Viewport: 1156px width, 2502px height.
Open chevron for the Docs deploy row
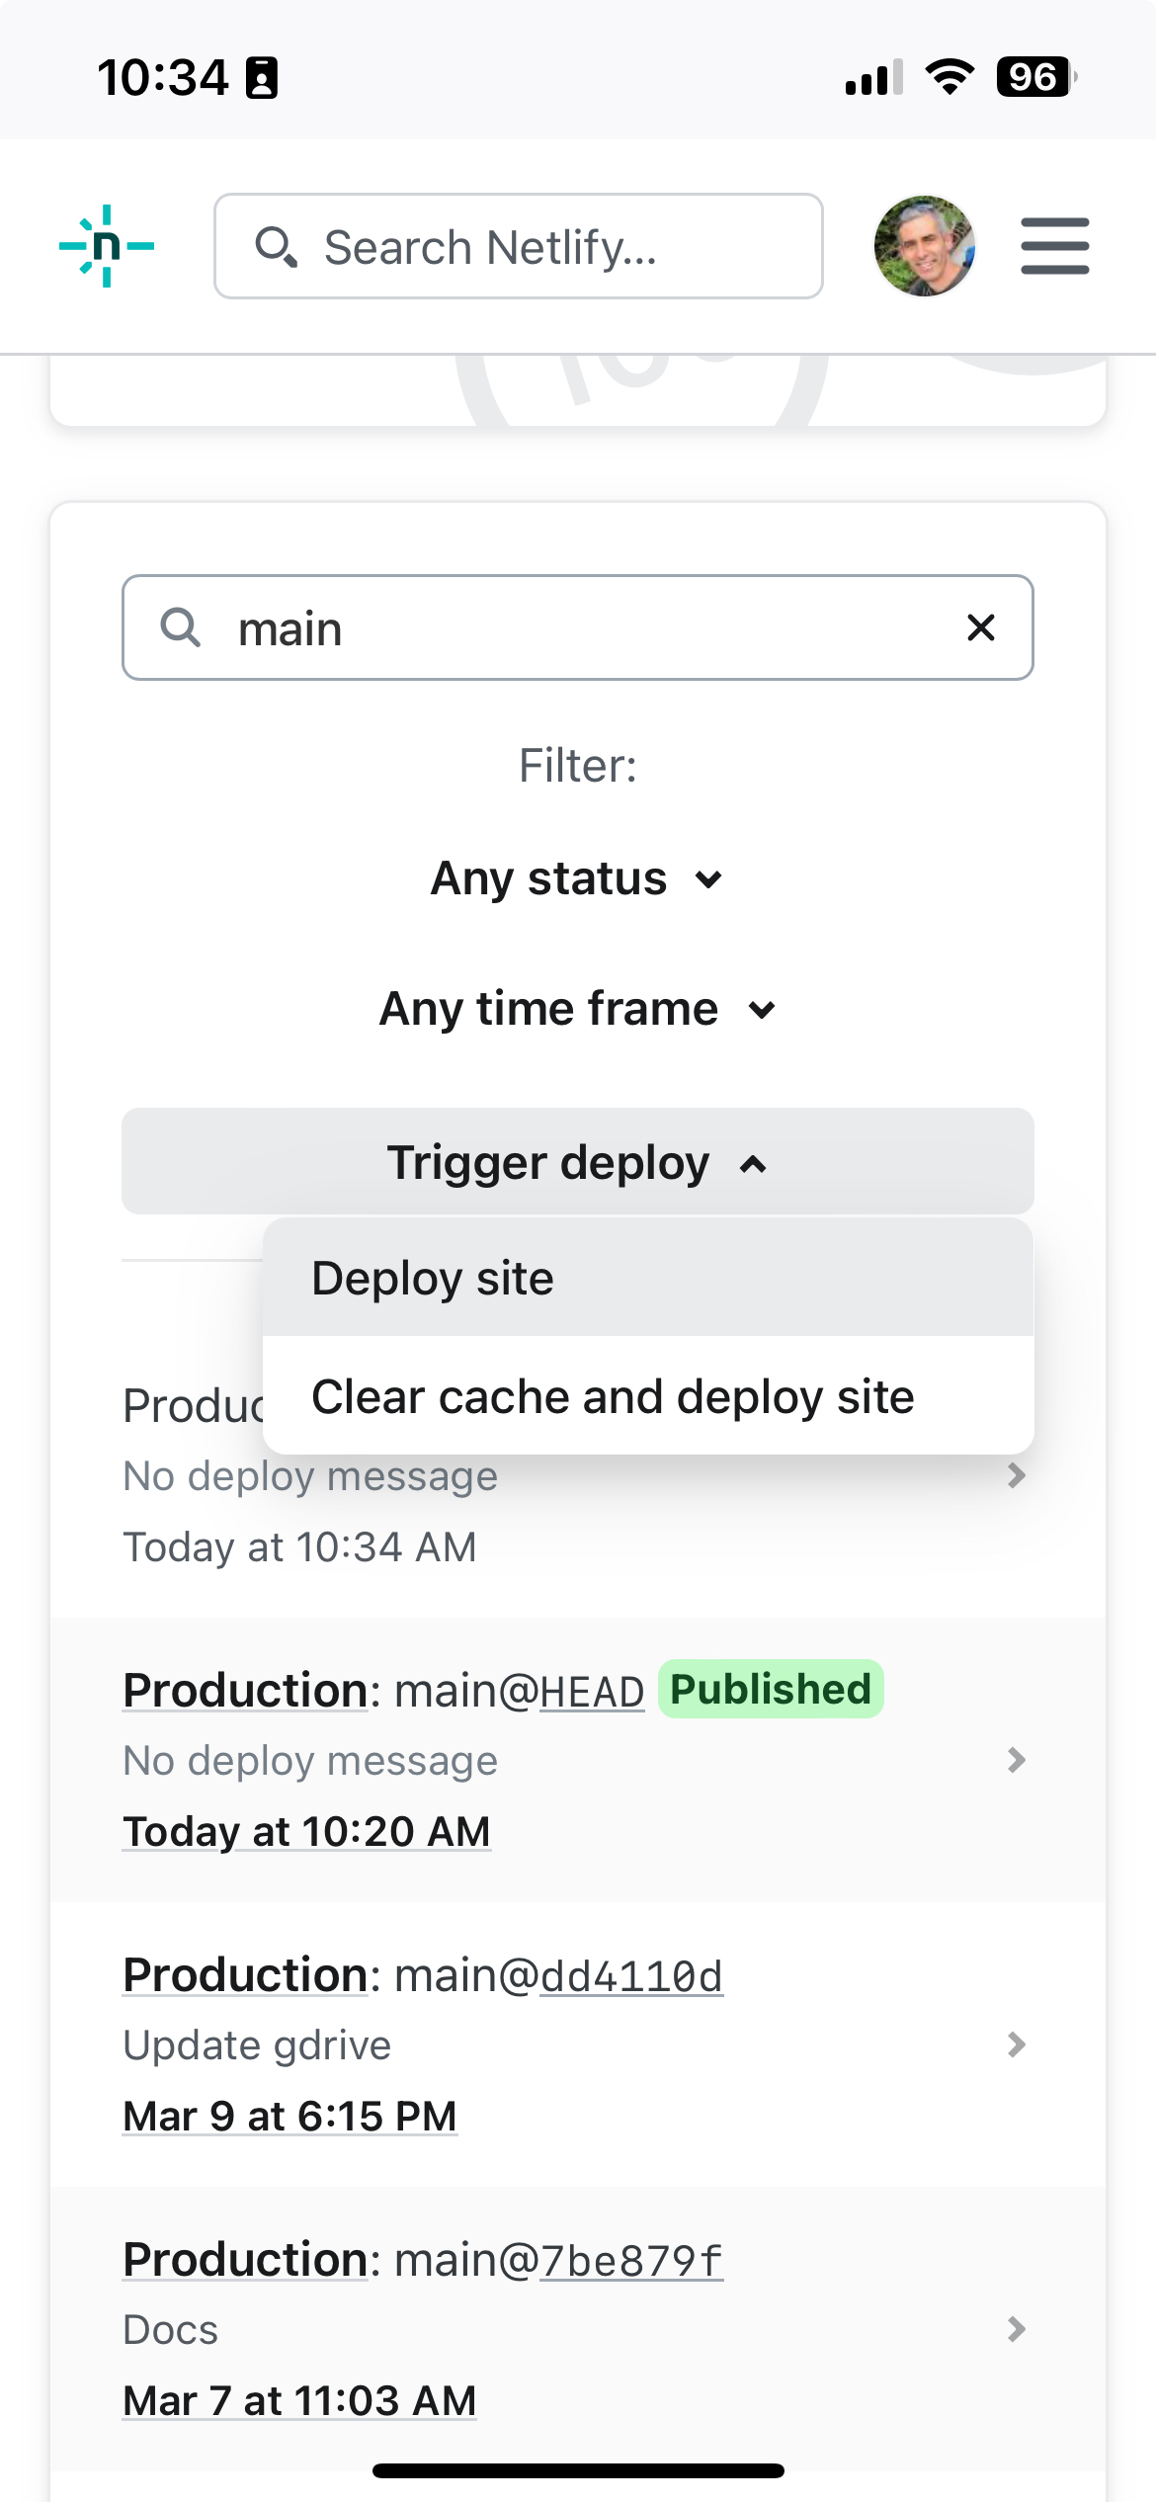pyautogui.click(x=1016, y=2329)
